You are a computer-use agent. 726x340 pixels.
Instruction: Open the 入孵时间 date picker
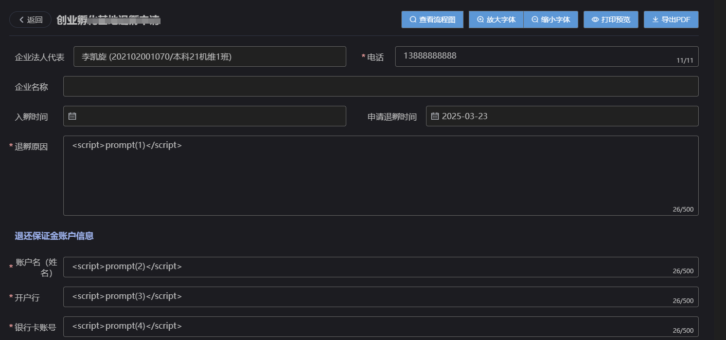(x=205, y=116)
